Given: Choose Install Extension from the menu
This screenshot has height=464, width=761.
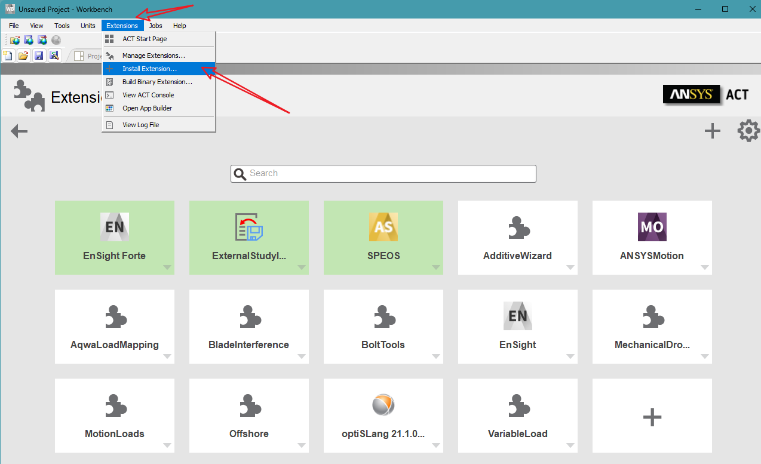Looking at the screenshot, I should pyautogui.click(x=149, y=69).
